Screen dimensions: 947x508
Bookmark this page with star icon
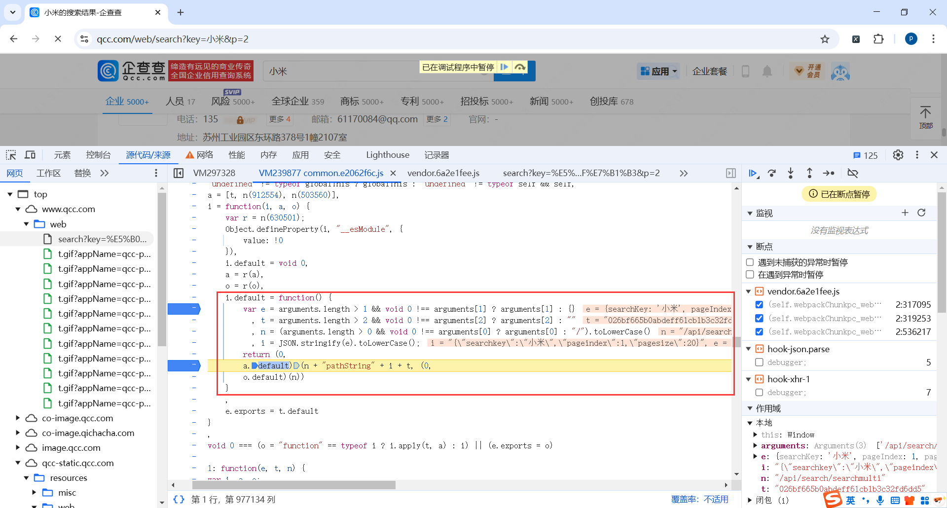point(825,39)
